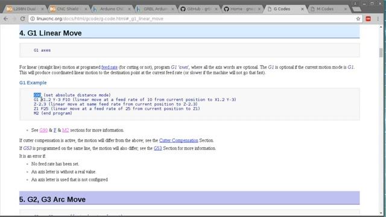
Task: Click the 4. G1 Linear Move heading
Action: [x=51, y=33]
